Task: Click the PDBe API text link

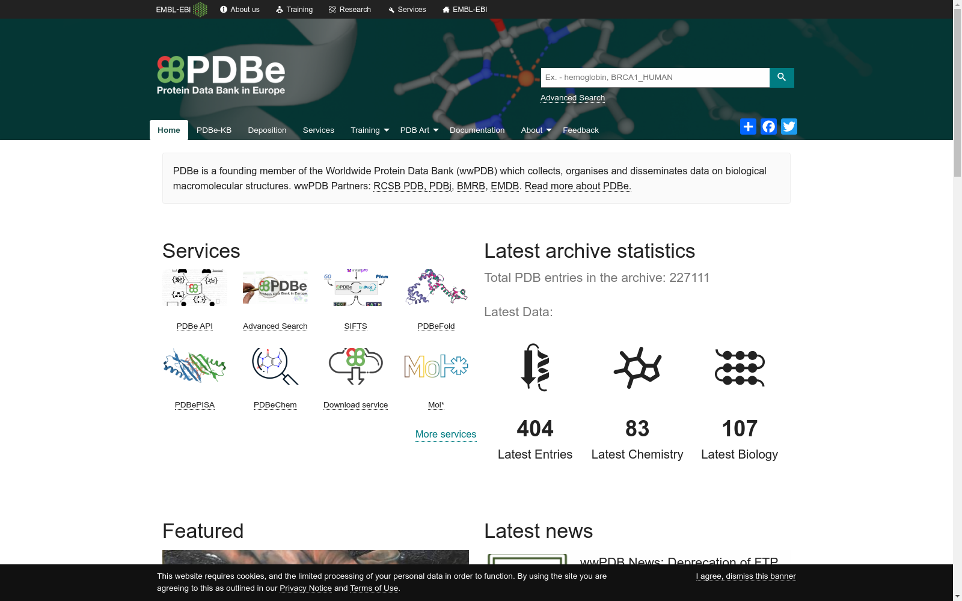Action: click(195, 326)
